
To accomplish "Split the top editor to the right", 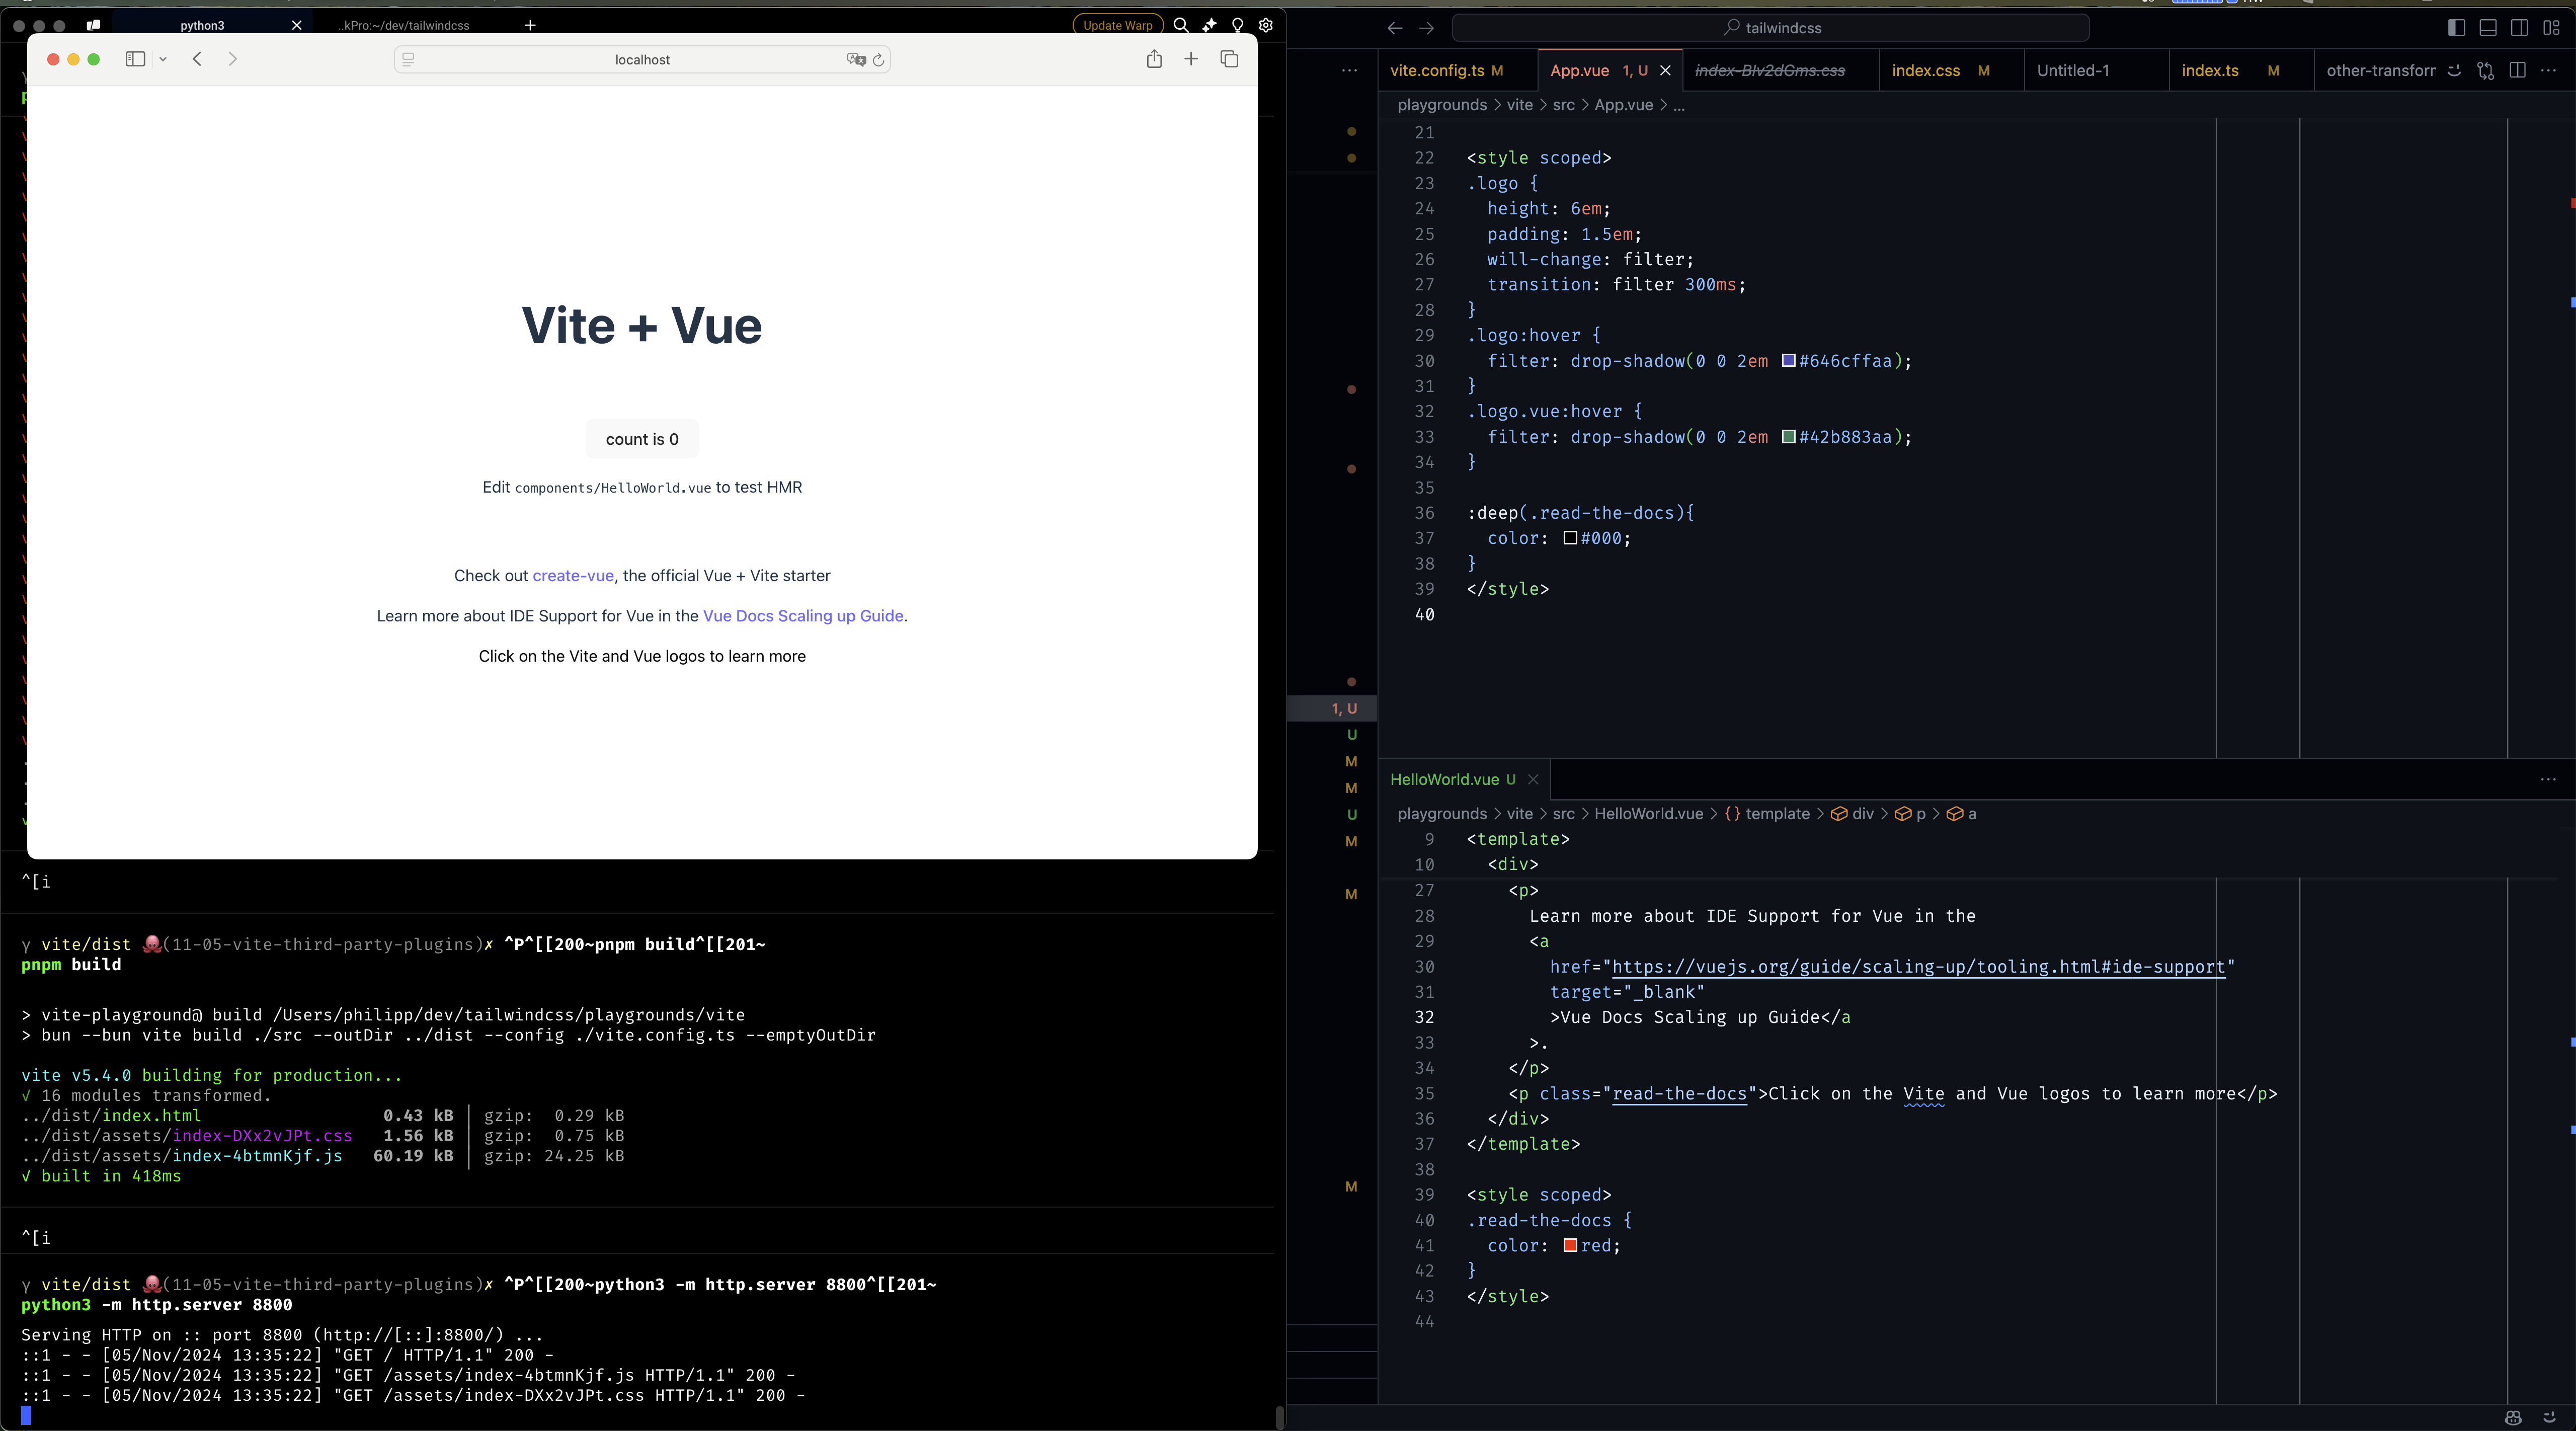I will 2518,70.
